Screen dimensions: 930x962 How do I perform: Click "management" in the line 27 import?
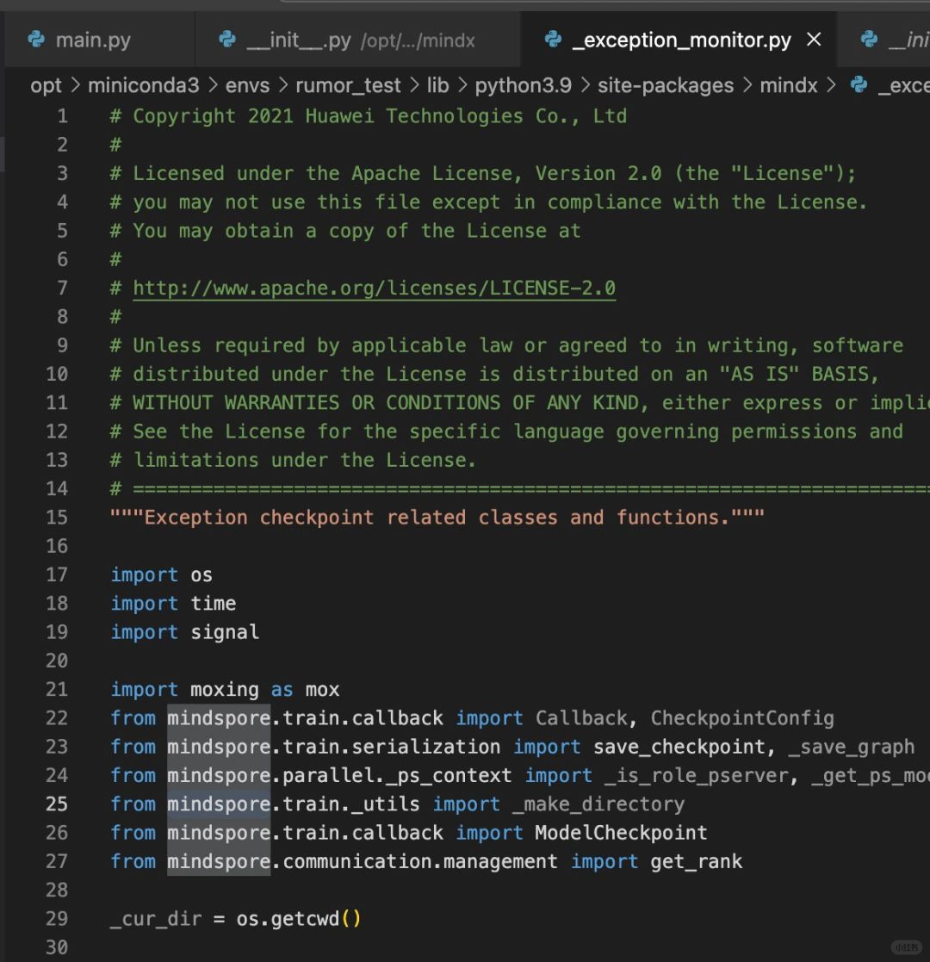click(500, 862)
